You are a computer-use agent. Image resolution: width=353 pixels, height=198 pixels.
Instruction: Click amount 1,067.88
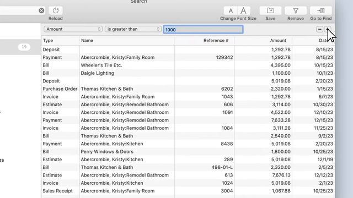[281, 191]
